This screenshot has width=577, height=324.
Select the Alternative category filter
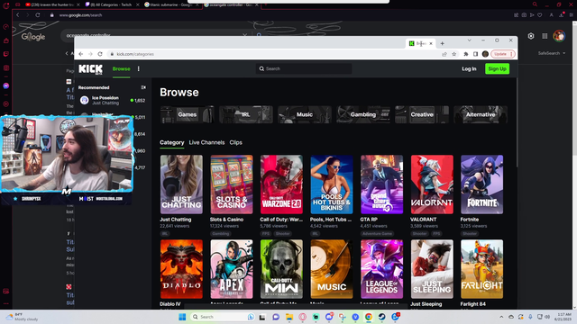pyautogui.click(x=481, y=114)
